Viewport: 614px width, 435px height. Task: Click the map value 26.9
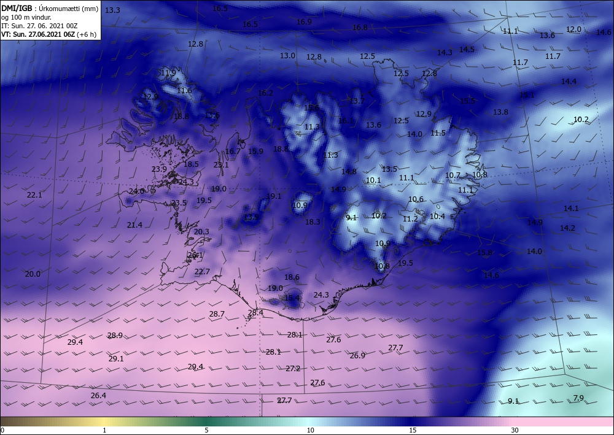357,355
